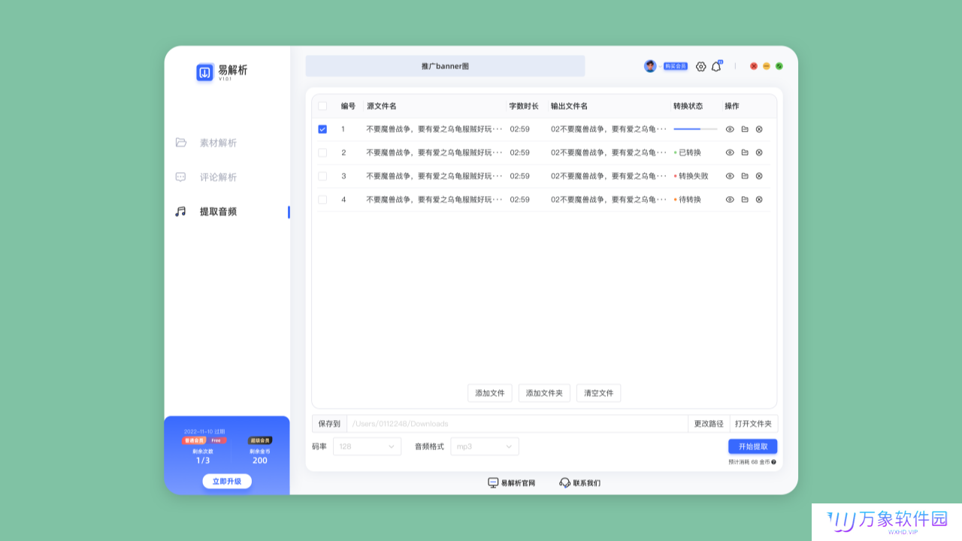Click the row 1 conversion progress bar

(x=695, y=129)
